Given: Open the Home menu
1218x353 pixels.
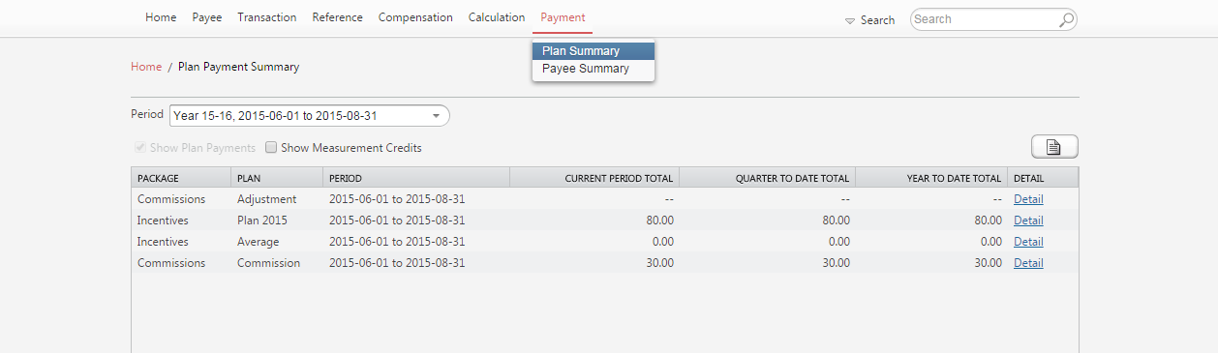Looking at the screenshot, I should (x=161, y=17).
